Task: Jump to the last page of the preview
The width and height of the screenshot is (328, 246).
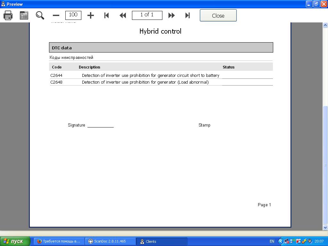Action: [188, 15]
